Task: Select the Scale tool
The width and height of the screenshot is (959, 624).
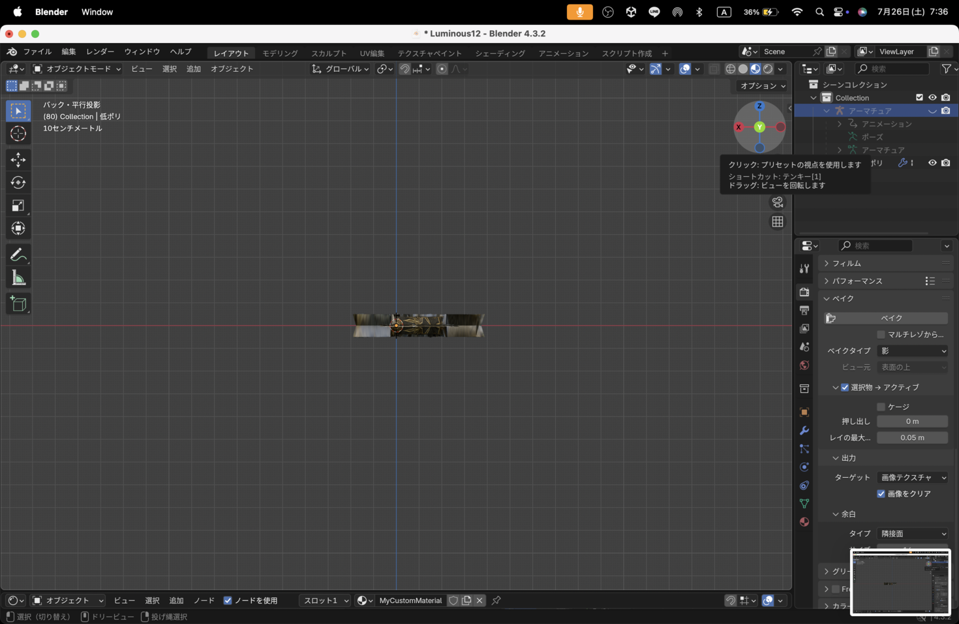Action: tap(18, 206)
